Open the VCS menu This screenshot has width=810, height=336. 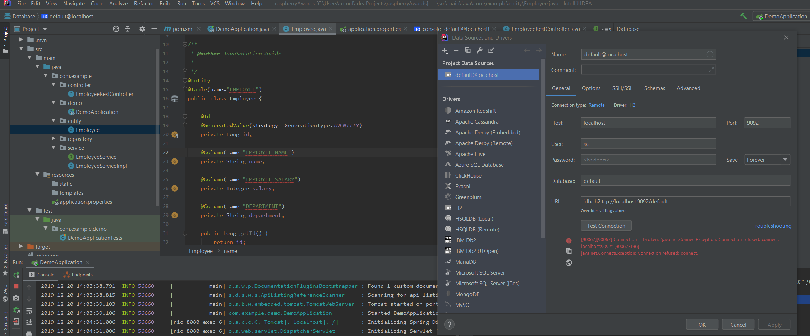pos(215,4)
